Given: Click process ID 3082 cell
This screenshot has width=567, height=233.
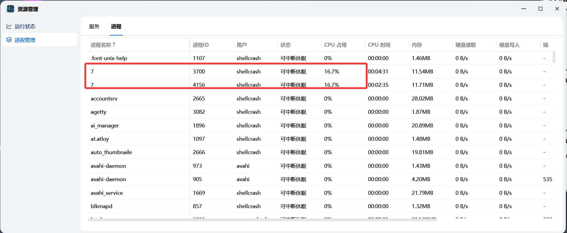Looking at the screenshot, I should coord(199,112).
